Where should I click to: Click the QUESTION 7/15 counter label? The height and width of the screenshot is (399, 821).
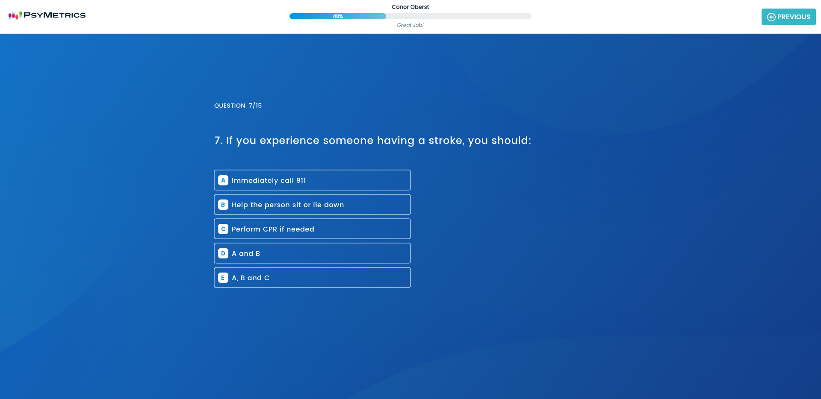[238, 106]
